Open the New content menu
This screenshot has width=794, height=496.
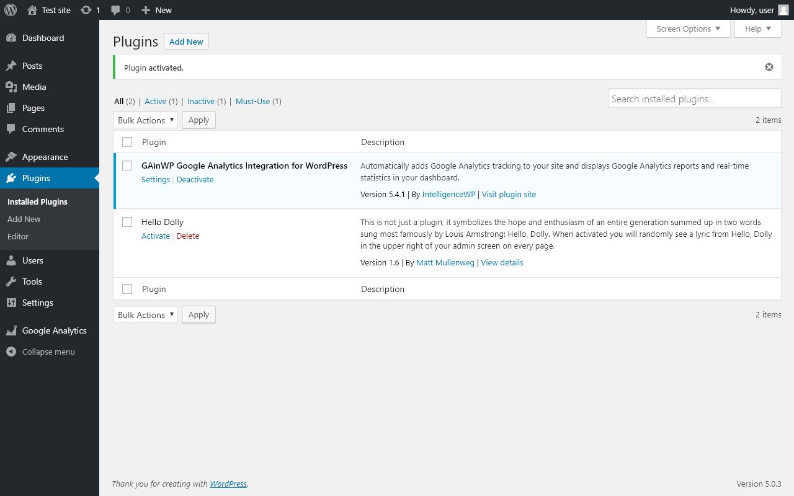click(x=156, y=10)
